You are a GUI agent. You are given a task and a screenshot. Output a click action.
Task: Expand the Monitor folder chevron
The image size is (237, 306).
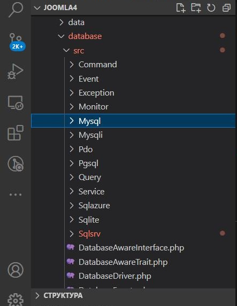[72, 107]
